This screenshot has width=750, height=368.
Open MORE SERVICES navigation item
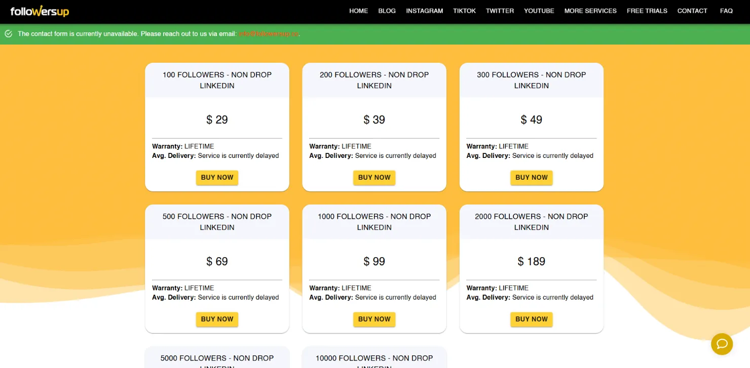(x=590, y=11)
